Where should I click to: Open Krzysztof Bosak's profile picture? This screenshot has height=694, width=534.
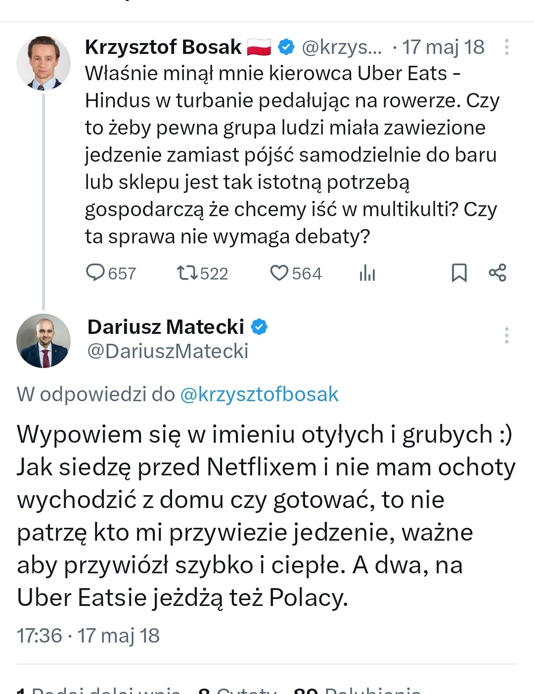coord(44,63)
